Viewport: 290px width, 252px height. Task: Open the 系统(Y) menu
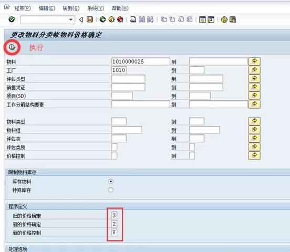pyautogui.click(x=96, y=8)
